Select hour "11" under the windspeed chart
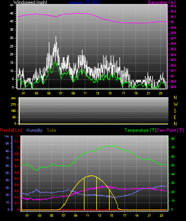The width and height of the screenshot is (186, 221). tap(85, 93)
